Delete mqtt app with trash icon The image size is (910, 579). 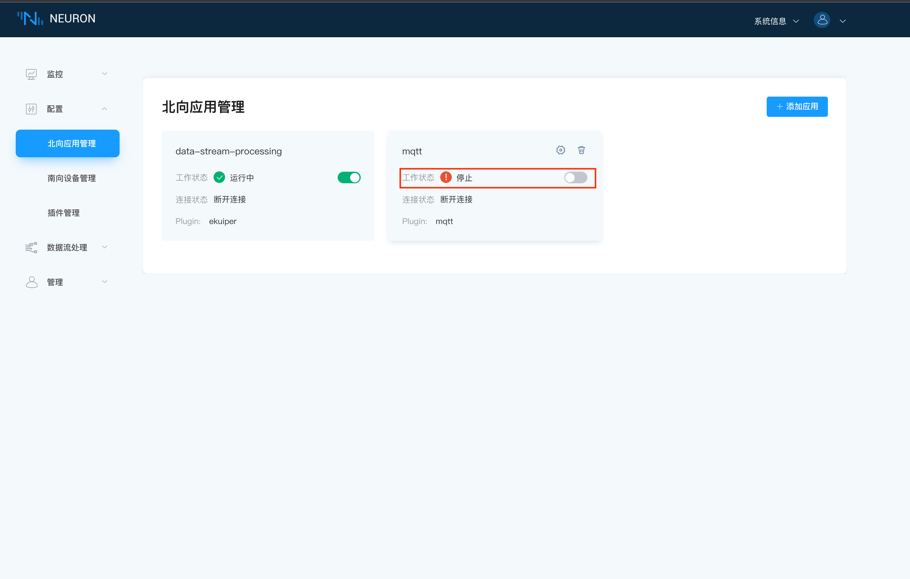(581, 150)
